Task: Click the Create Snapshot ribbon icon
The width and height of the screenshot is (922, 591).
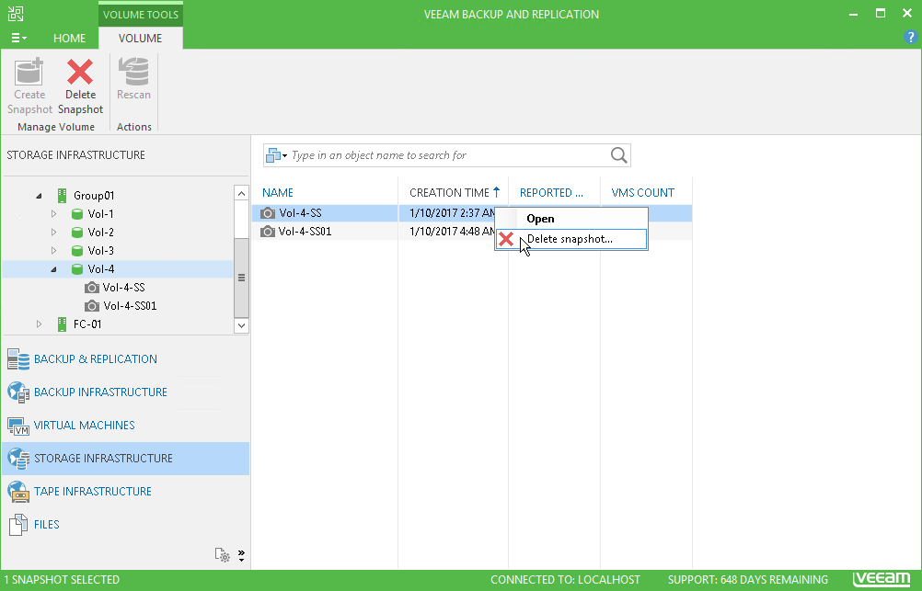Action: (x=29, y=72)
